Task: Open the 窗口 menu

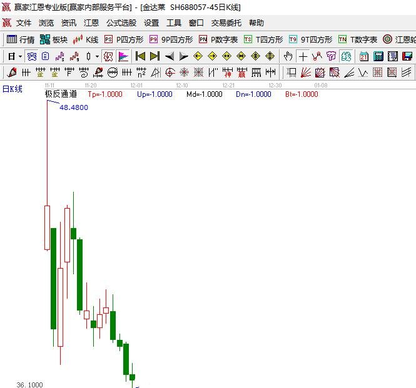Action: pos(196,22)
